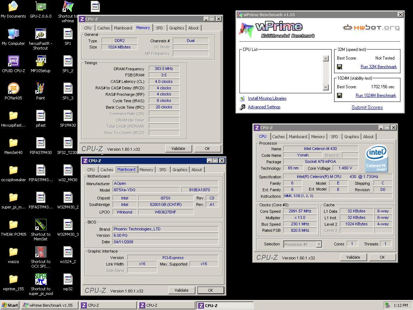
Task: Select the Shortcut to super_pi_mod icon
Action: click(x=41, y=285)
